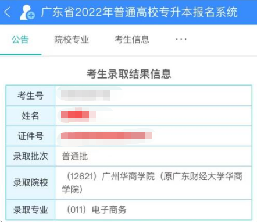
Task: Tap the back arrow in header
Action: point(8,12)
